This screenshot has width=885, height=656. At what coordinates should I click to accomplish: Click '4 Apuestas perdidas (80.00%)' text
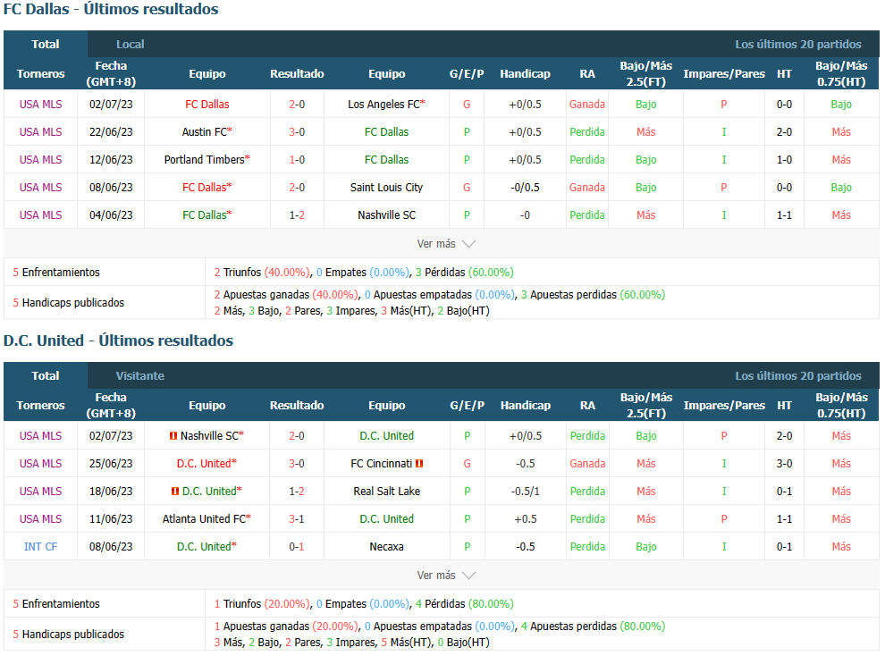click(594, 627)
